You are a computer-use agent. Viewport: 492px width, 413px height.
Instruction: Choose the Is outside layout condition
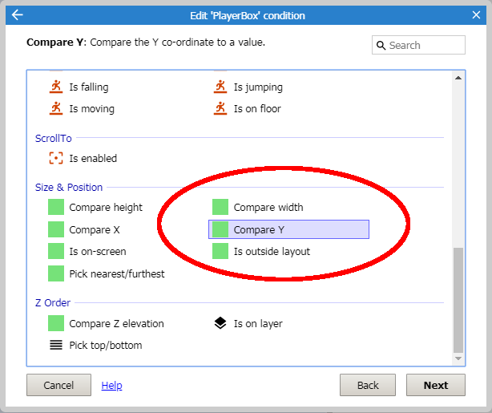click(x=271, y=252)
